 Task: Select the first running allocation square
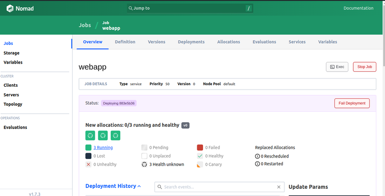coord(90,135)
